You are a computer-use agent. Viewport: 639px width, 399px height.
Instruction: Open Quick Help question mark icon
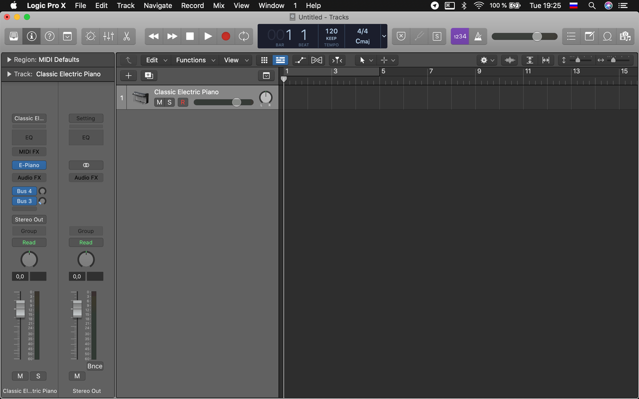click(50, 36)
